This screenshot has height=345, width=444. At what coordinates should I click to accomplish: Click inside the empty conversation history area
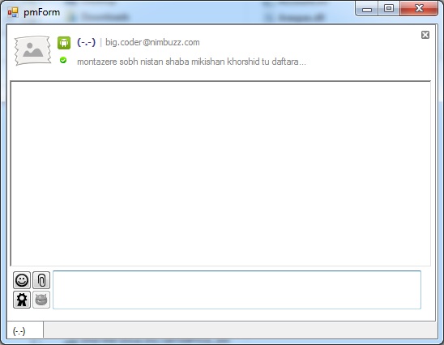point(220,173)
